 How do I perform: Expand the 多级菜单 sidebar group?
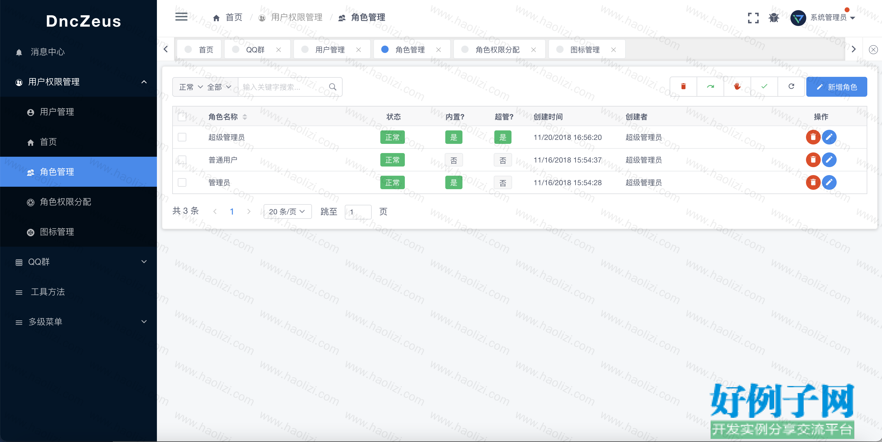tap(78, 322)
